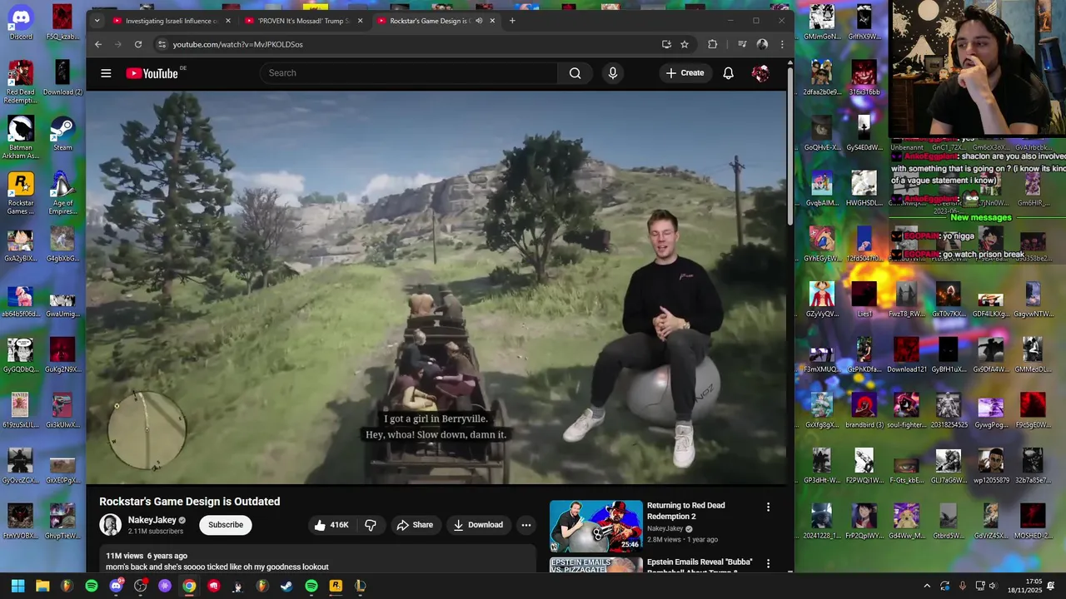
Task: Click the Download button
Action: 478,525
